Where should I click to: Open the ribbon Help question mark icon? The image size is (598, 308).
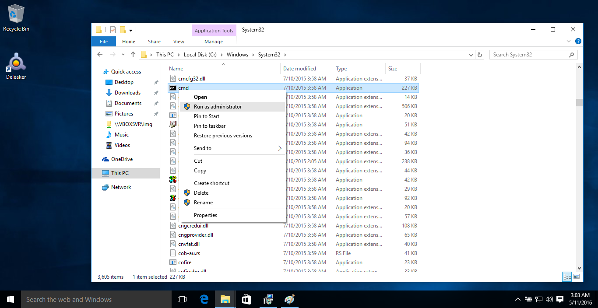tap(578, 41)
